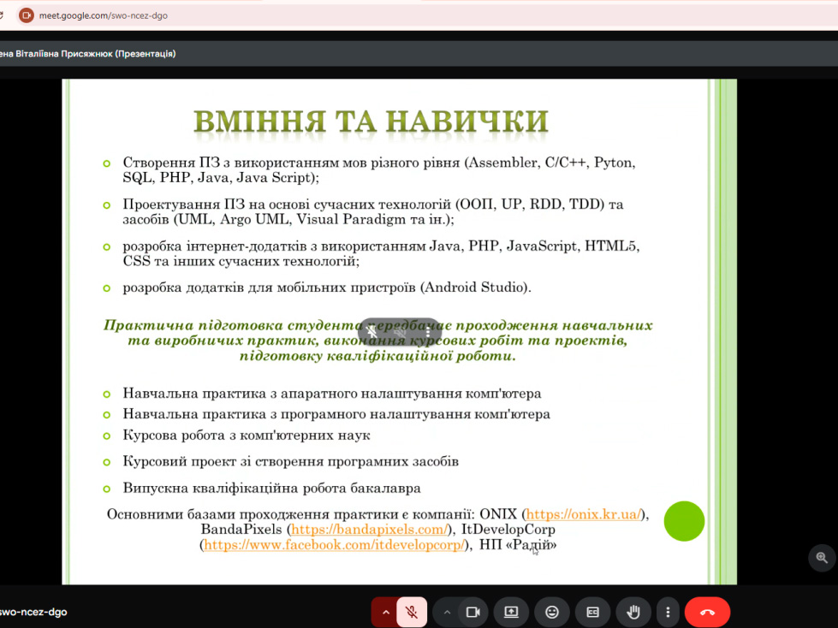Toggle the camera on or off

(x=472, y=612)
